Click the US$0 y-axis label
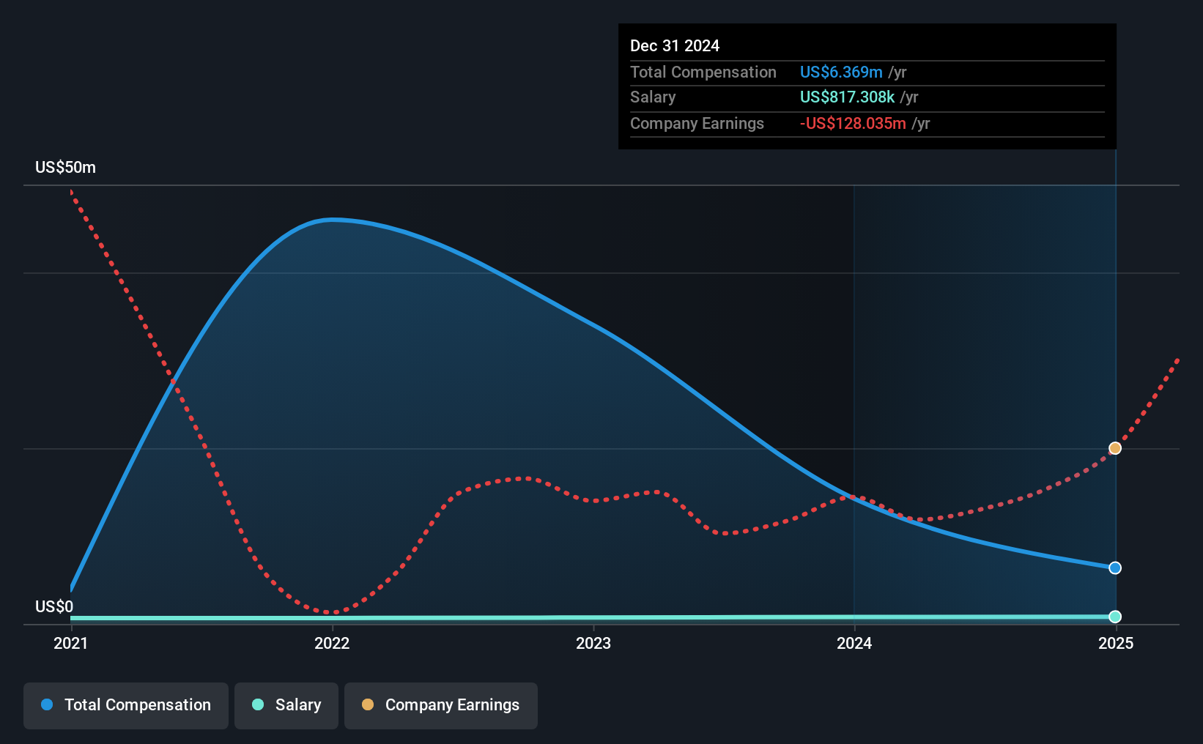The image size is (1203, 744). pyautogui.click(x=54, y=607)
